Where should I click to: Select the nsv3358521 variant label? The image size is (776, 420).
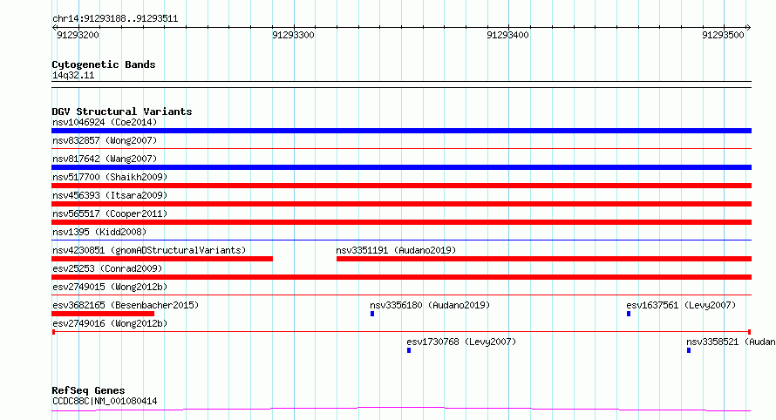(x=731, y=342)
